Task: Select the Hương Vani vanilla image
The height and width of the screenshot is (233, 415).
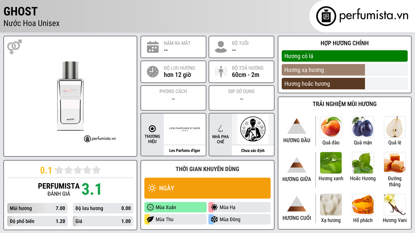Action: point(395,205)
